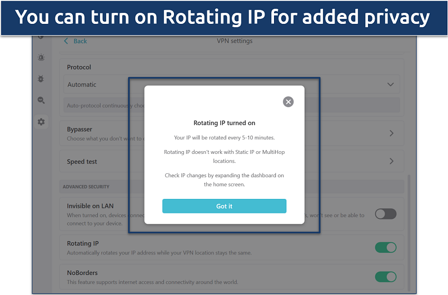Open the Automatic protocol combo box

pos(232,84)
